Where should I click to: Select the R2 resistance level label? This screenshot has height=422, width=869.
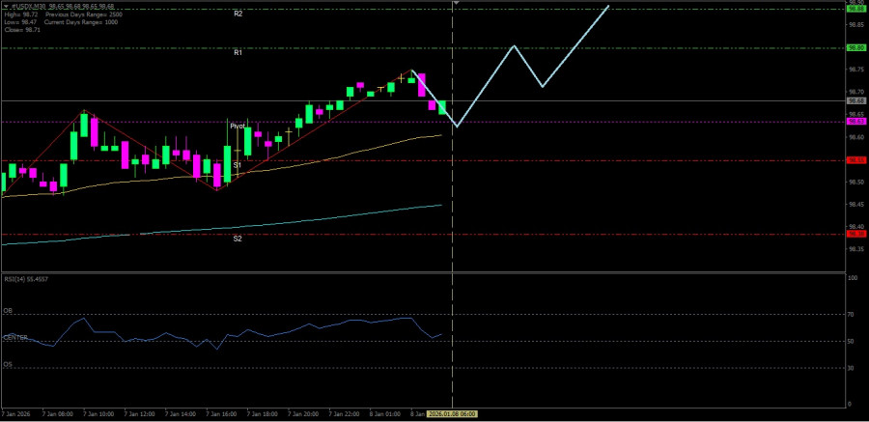coord(238,14)
